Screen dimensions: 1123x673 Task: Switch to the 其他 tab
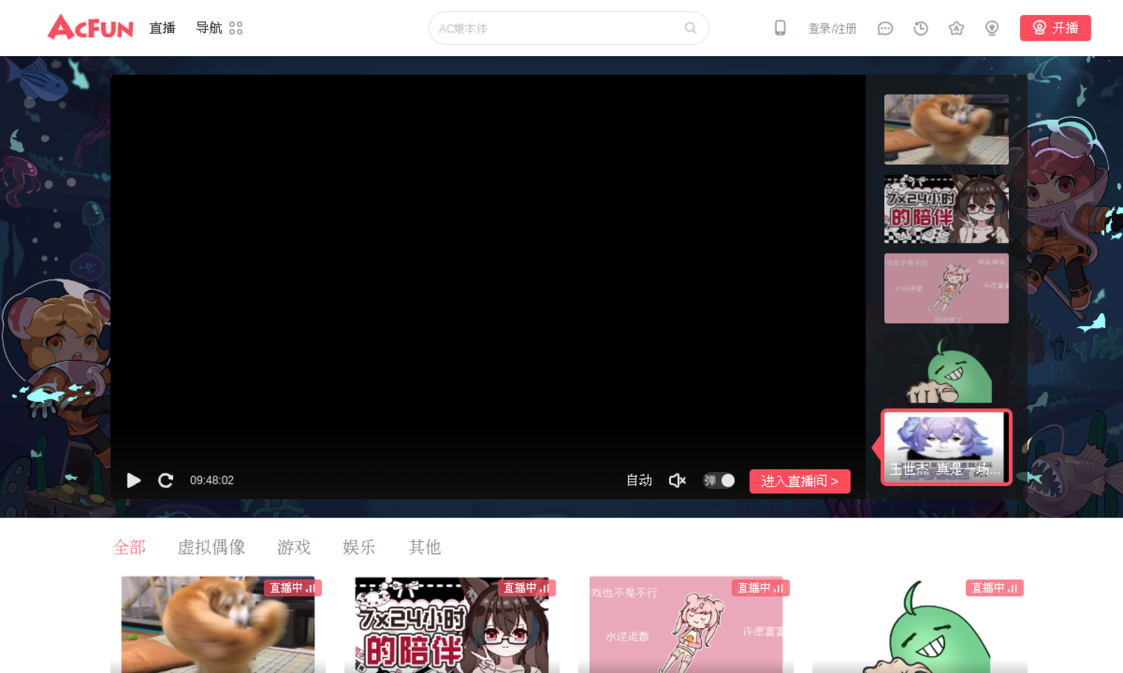tap(425, 547)
